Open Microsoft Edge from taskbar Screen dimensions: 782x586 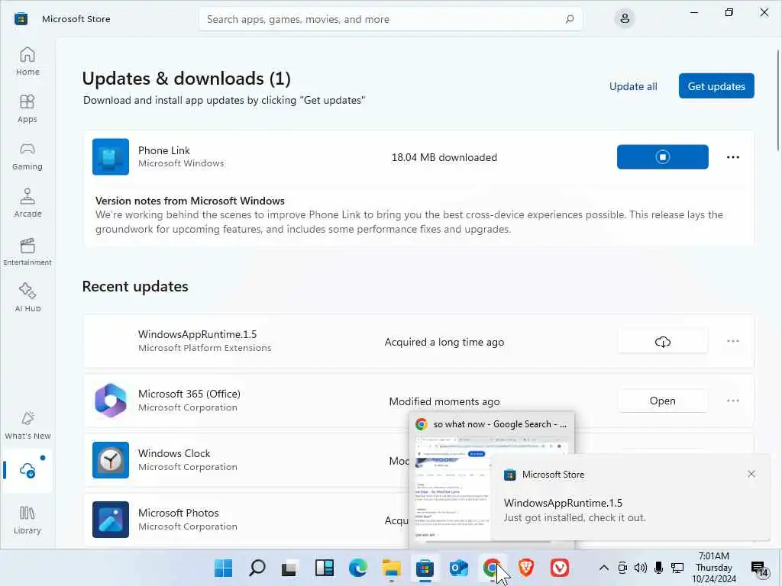tap(357, 568)
